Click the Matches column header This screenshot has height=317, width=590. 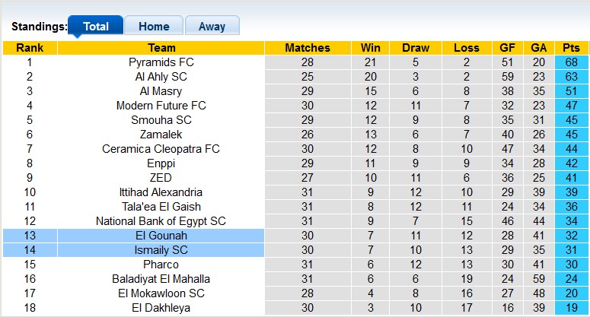click(x=307, y=48)
